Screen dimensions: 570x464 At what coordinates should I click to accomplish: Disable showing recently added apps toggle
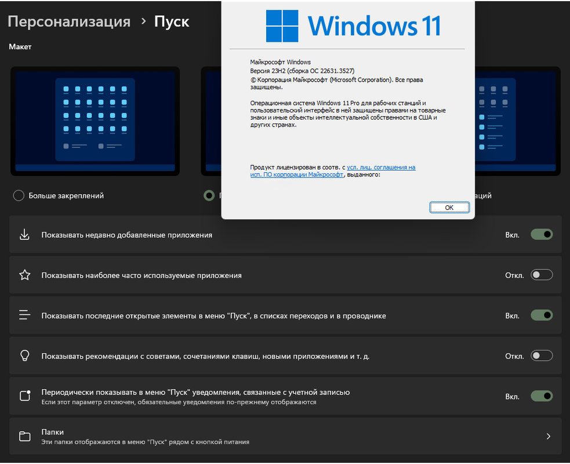542,234
